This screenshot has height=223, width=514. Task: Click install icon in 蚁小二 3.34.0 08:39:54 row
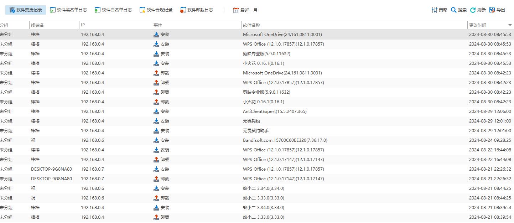(x=156, y=208)
